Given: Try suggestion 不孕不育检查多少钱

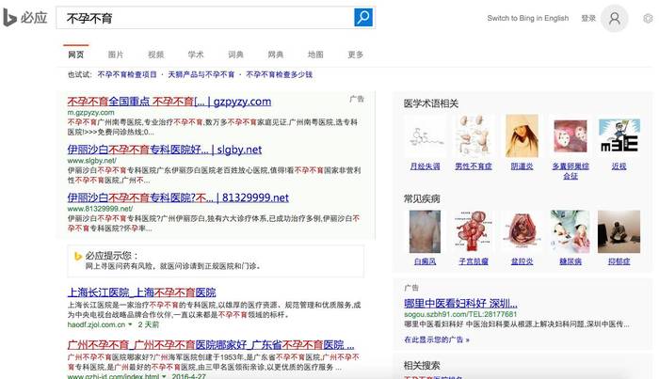Looking at the screenshot, I should pos(279,74).
